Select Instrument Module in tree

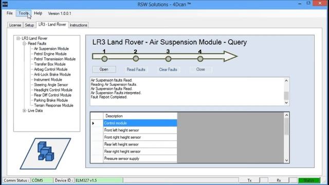[x=48, y=80]
